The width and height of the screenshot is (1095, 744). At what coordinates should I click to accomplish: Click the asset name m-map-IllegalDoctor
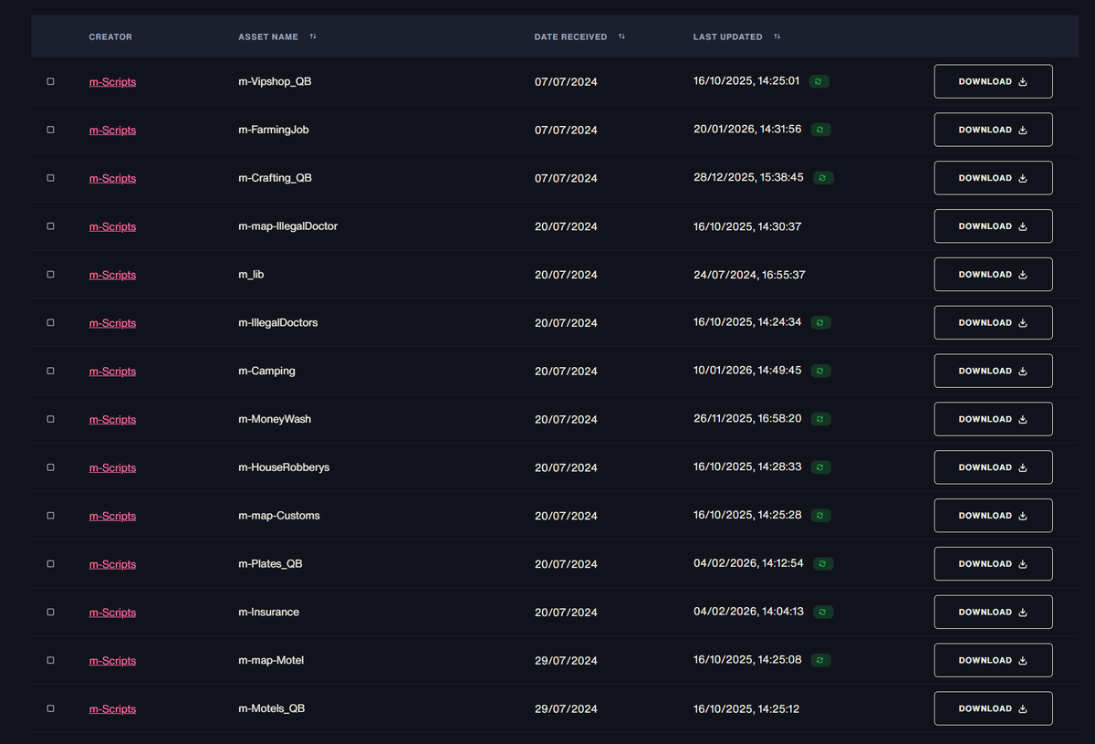click(287, 226)
